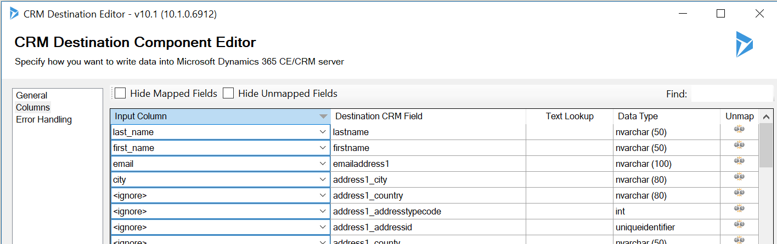Select the emailaddress1 destination field cell
777x244 pixels.
pos(428,164)
